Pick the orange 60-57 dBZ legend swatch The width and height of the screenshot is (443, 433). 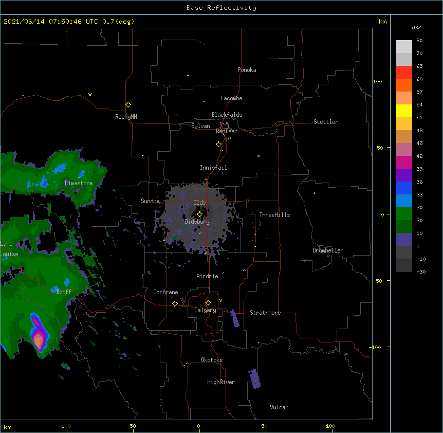click(x=404, y=85)
